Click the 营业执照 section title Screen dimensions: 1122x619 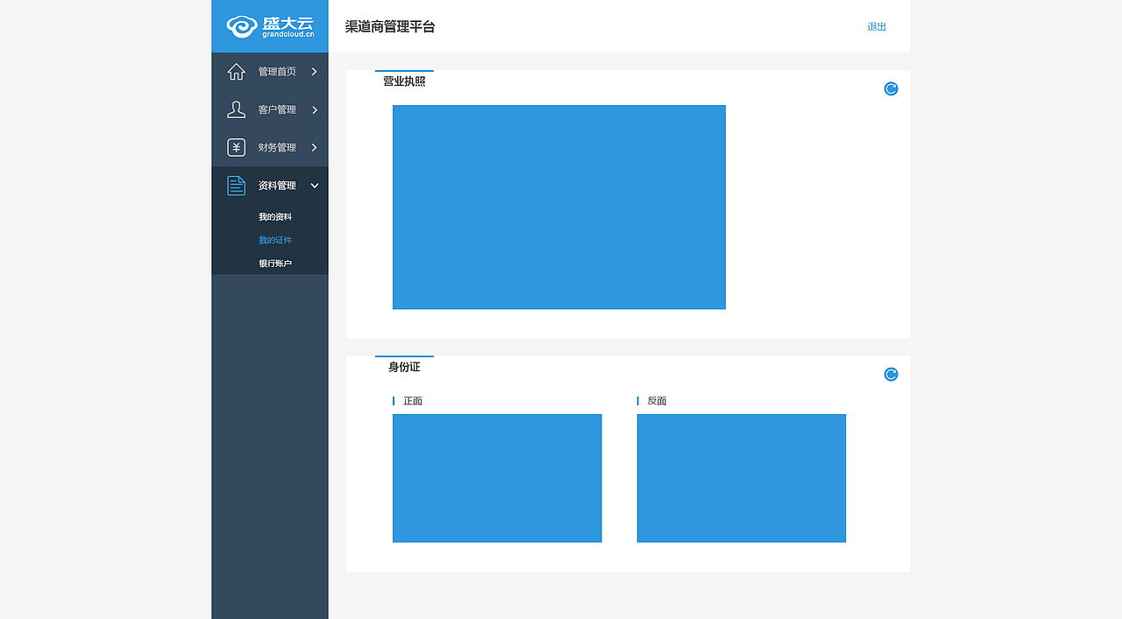(x=404, y=81)
